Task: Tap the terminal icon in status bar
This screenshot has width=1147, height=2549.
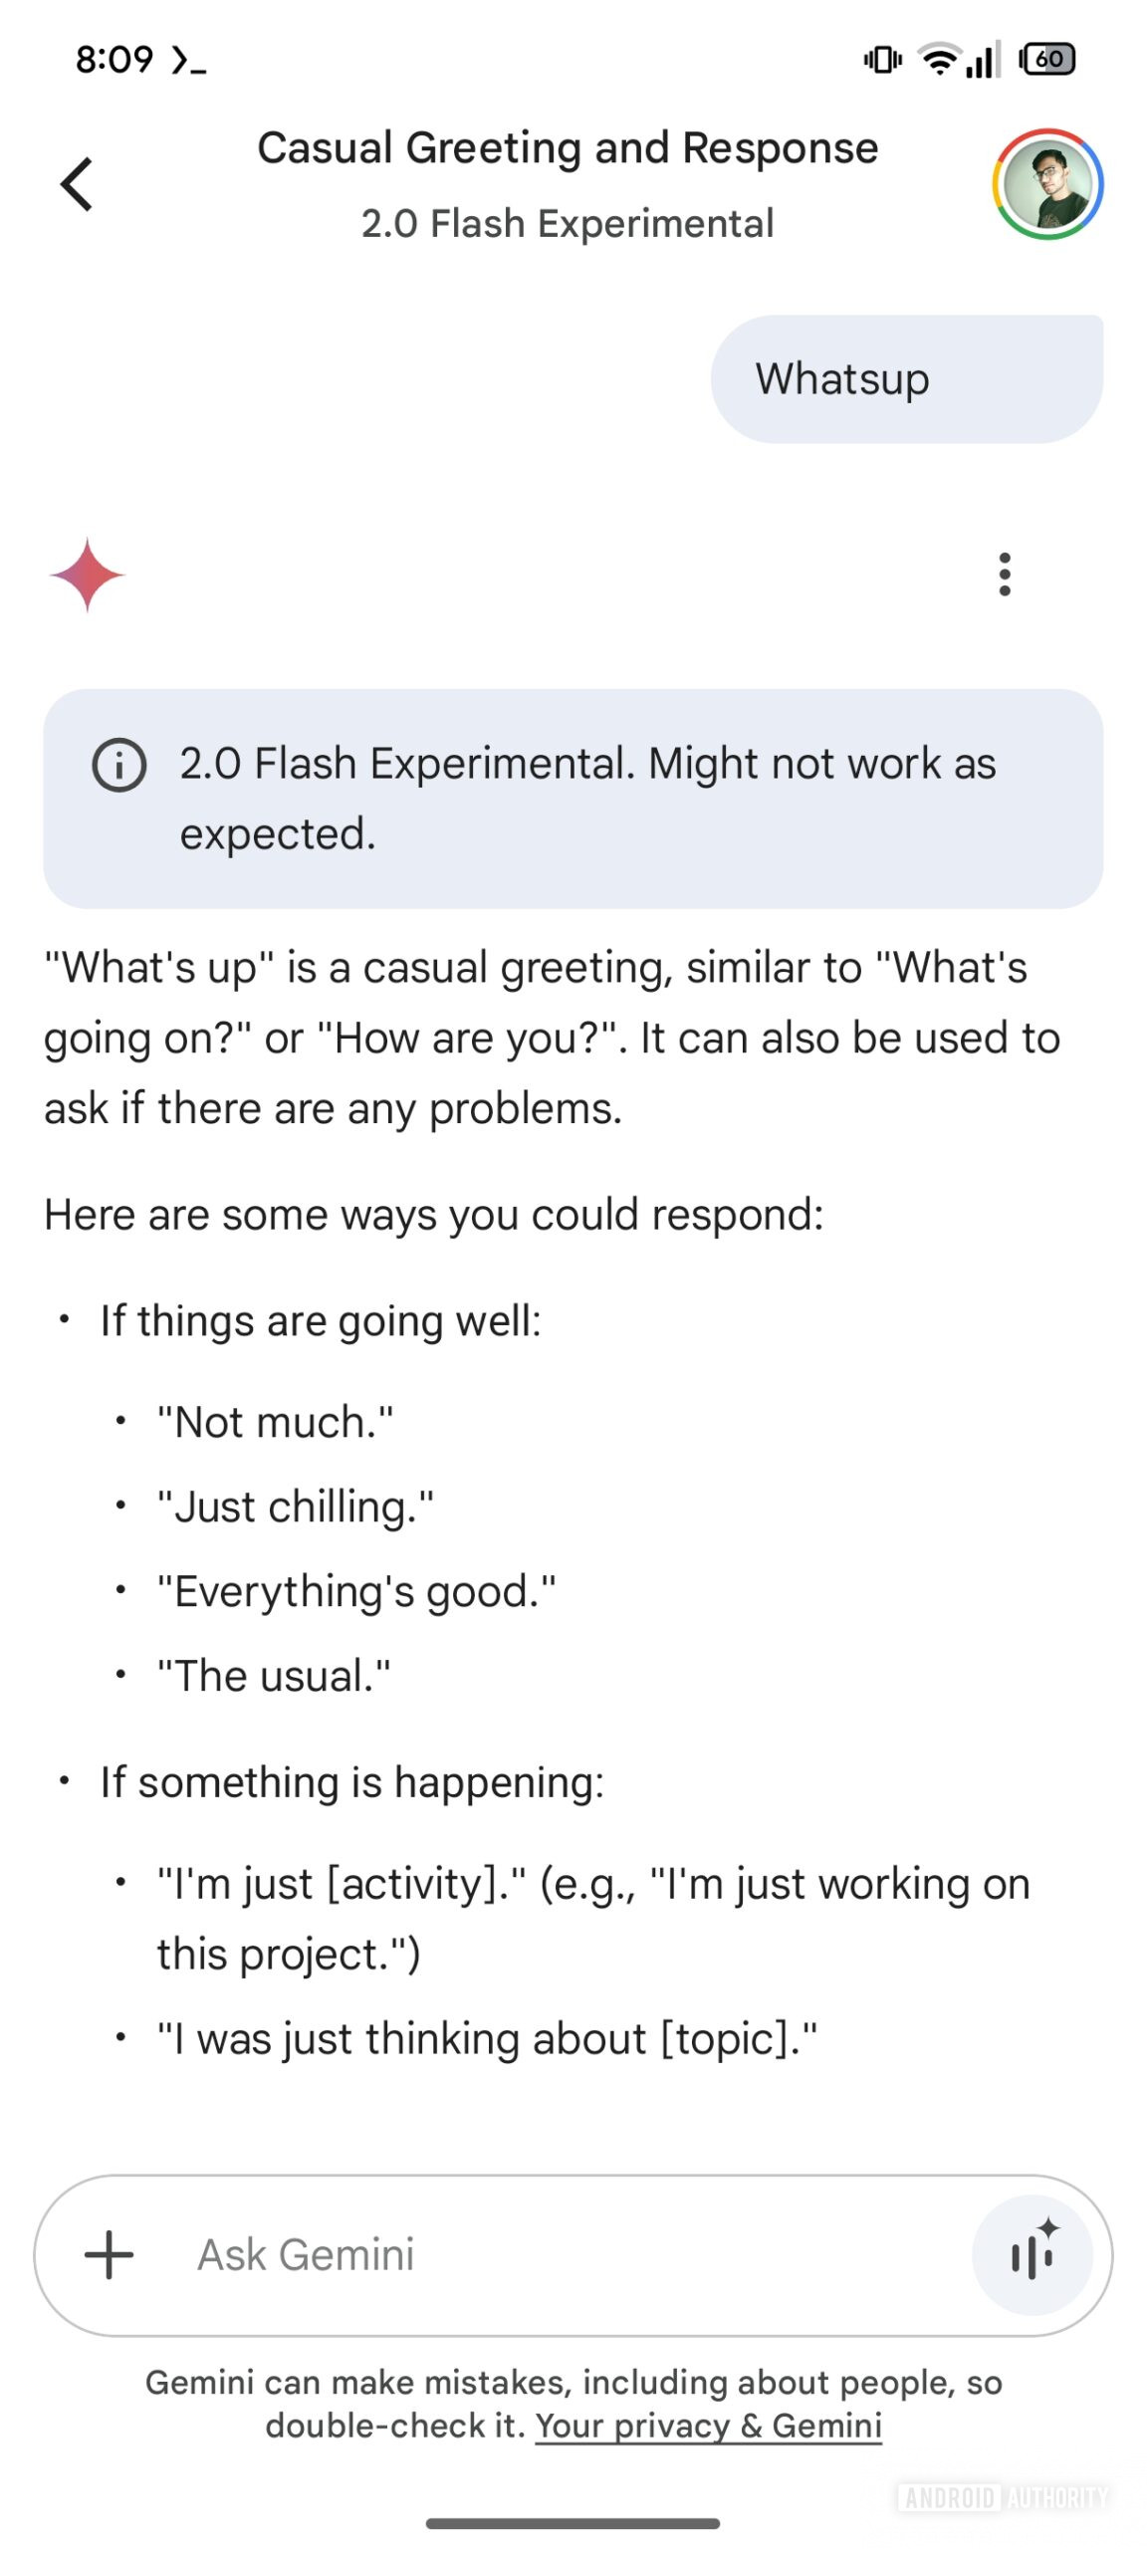Action: pyautogui.click(x=189, y=62)
